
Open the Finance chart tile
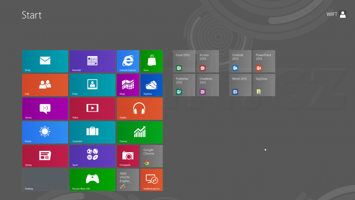tap(140, 132)
